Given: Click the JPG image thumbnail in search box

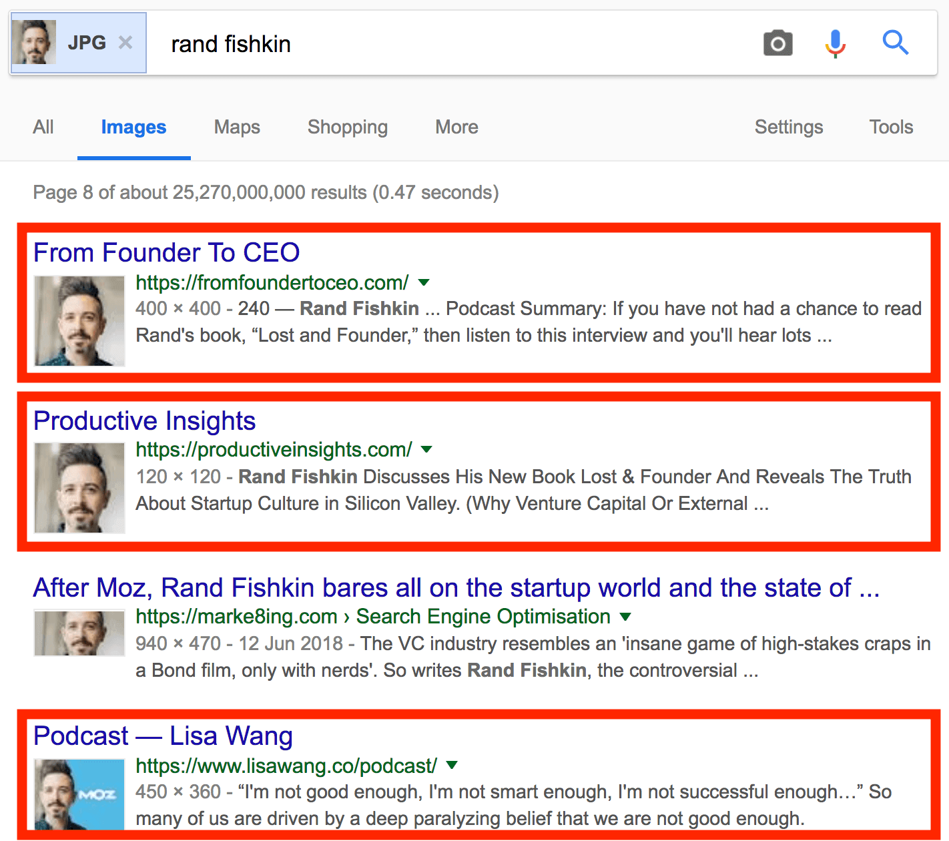Looking at the screenshot, I should coord(34,43).
